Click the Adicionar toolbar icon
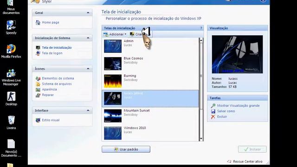This screenshot has width=297, height=167. tap(106, 34)
